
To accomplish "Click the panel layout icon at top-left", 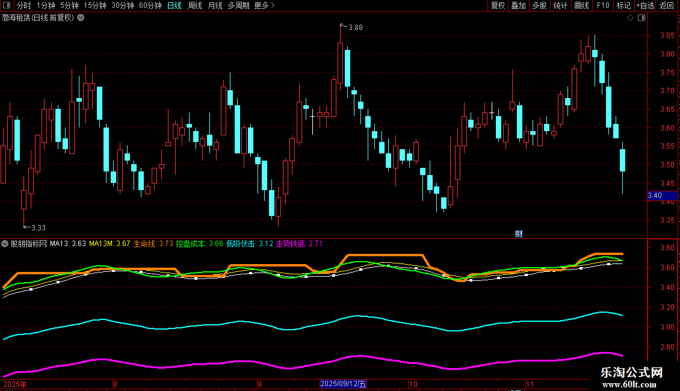I will [7, 5].
